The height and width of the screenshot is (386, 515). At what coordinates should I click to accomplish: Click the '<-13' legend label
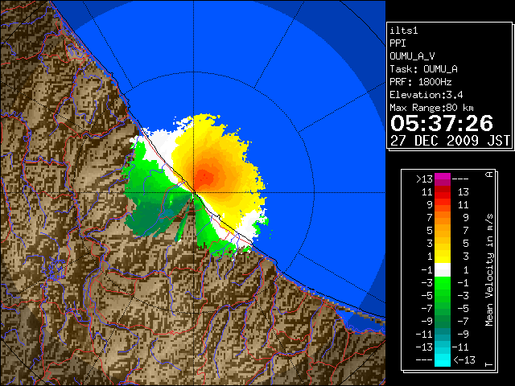coord(464,360)
